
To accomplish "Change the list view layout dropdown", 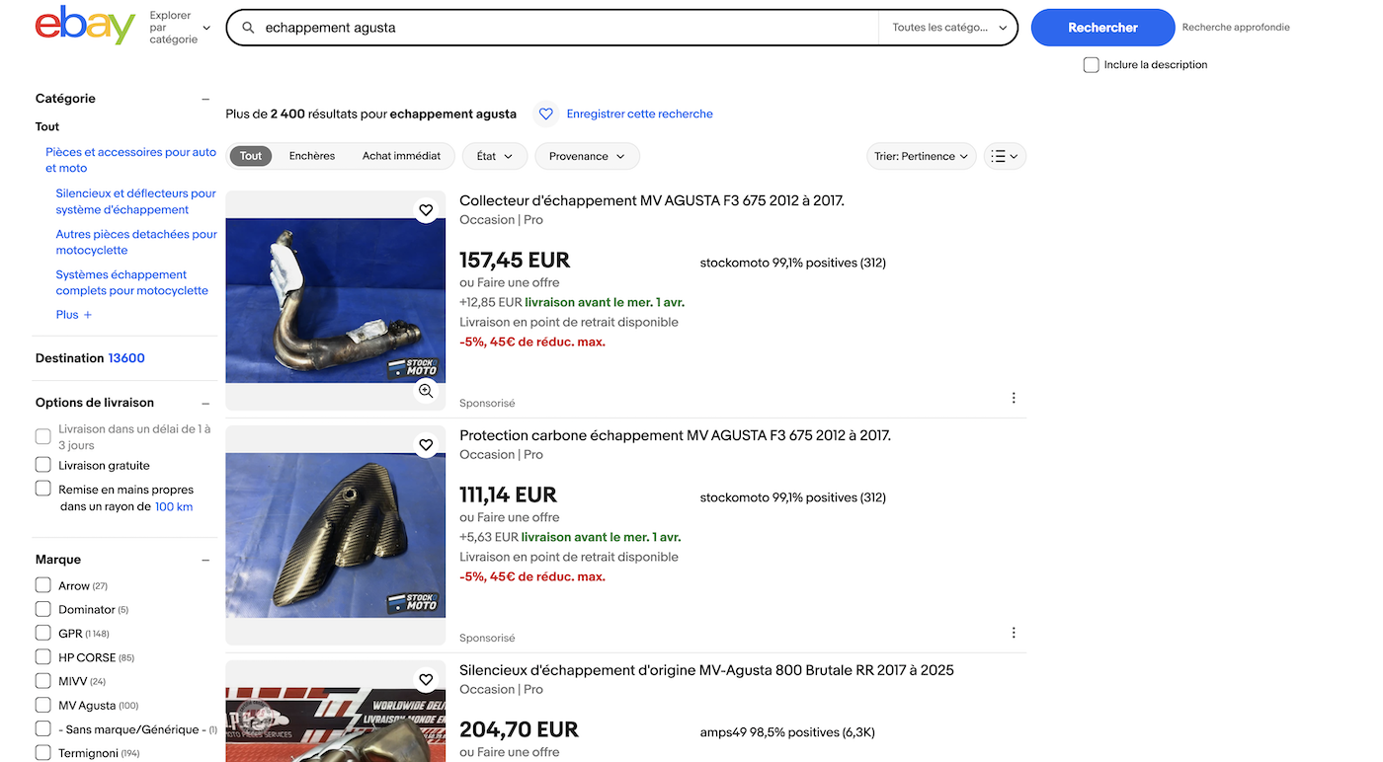I will [x=1005, y=156].
